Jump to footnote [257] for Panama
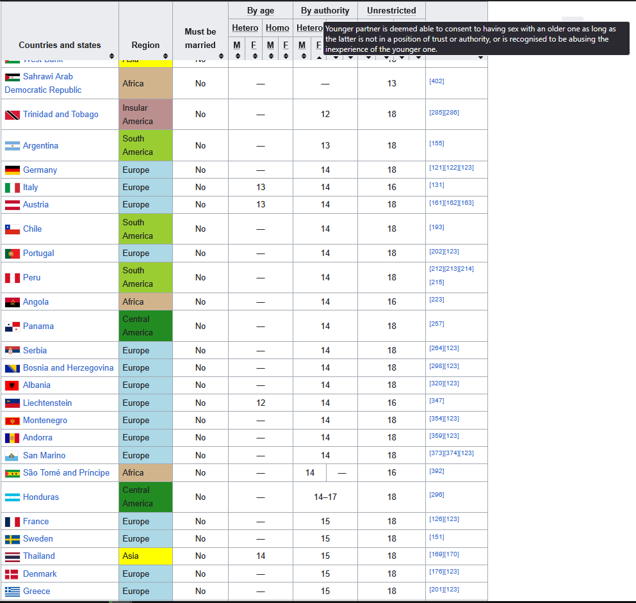 click(x=436, y=324)
